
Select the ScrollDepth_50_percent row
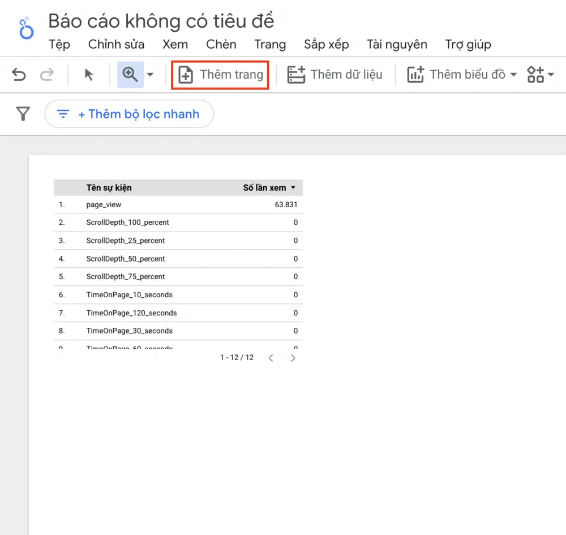point(178,259)
